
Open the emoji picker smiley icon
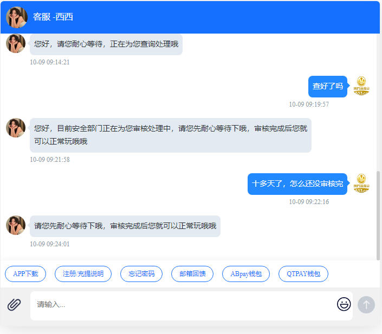[x=344, y=304]
